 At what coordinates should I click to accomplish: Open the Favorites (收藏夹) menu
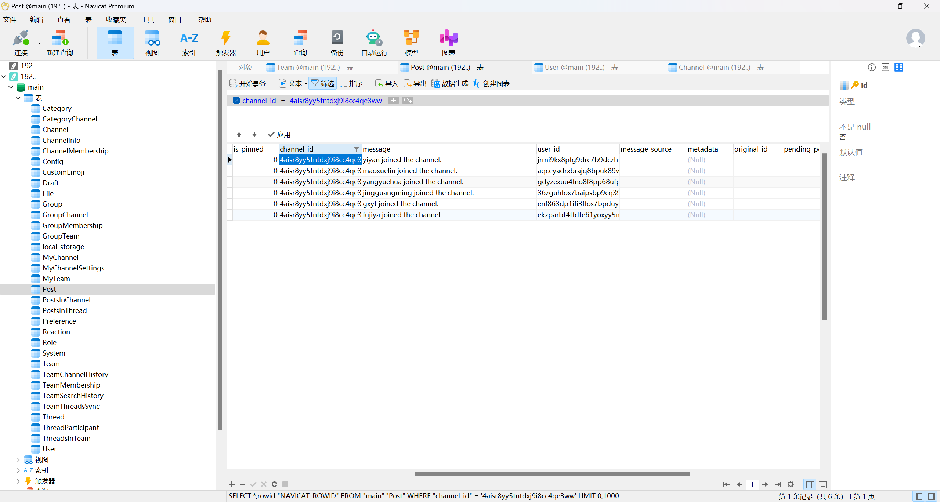(116, 19)
